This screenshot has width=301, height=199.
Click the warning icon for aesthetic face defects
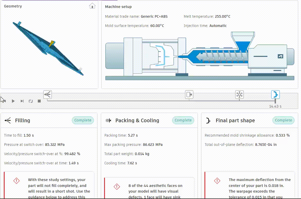point(117,186)
